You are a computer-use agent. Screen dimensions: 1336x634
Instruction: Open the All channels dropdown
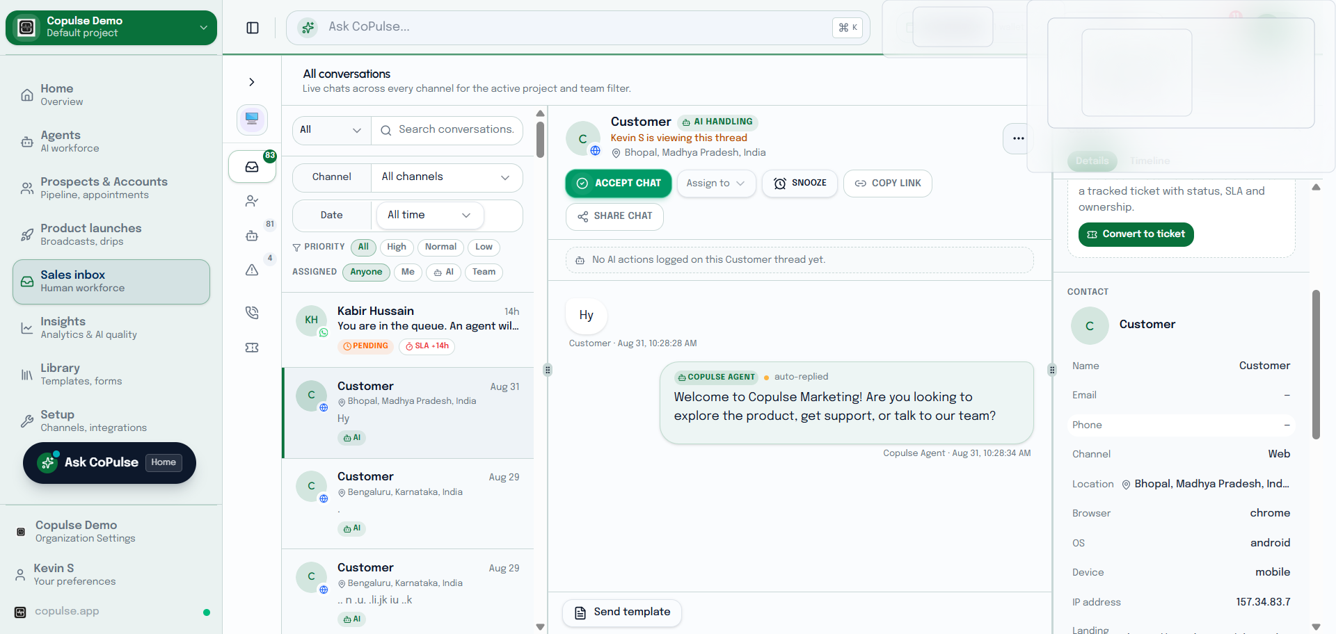446,177
